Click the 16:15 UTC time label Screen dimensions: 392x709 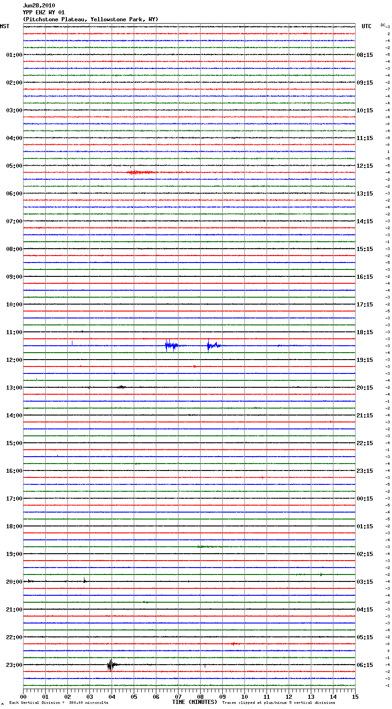365,277
